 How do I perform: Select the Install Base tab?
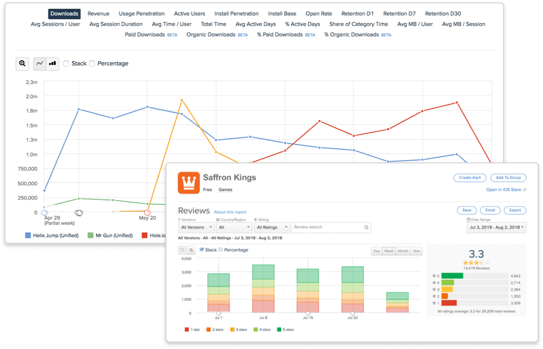282,14
